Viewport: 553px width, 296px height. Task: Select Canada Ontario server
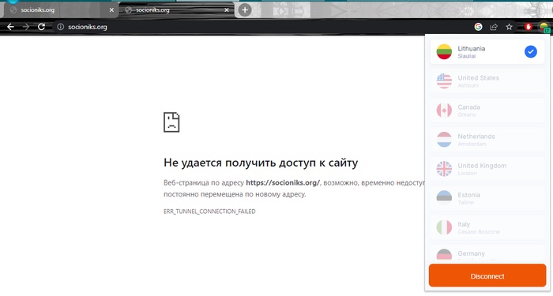(487, 111)
